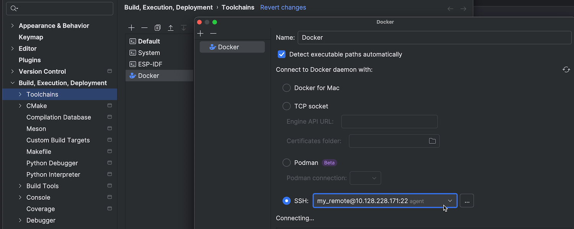The image size is (574, 229).
Task: Select the TCP socket radio option
Action: 287,106
